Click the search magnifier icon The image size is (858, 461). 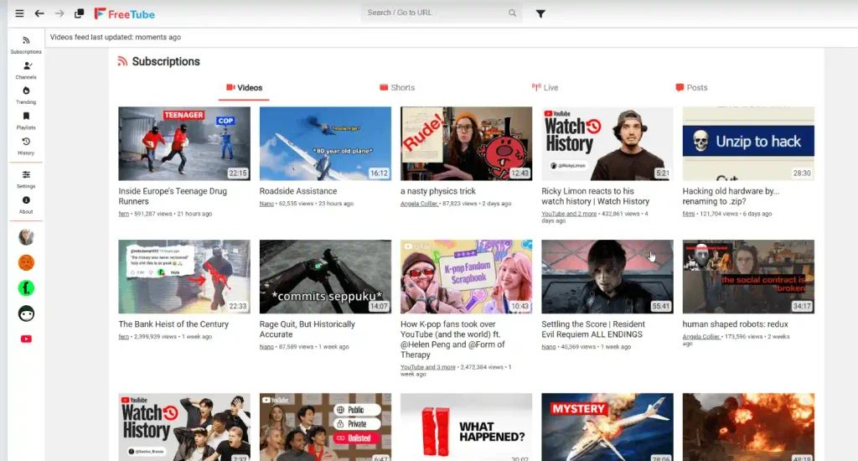(x=512, y=13)
